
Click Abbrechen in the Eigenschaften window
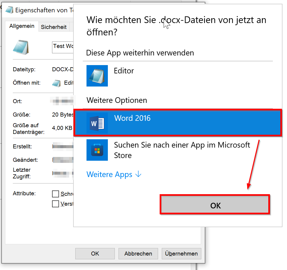pos(138,254)
